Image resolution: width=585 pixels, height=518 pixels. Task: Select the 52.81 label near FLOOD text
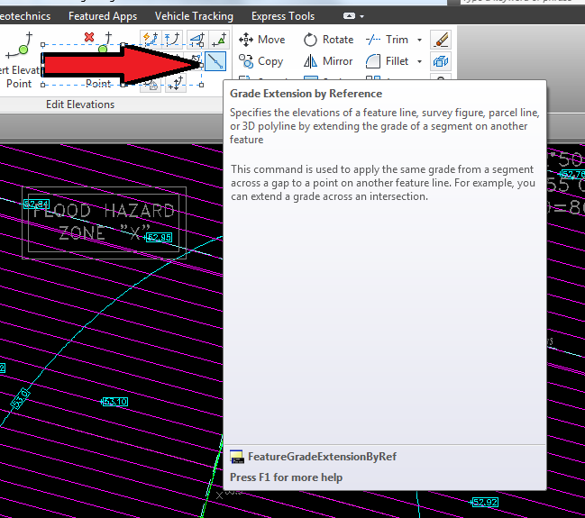[x=37, y=204]
